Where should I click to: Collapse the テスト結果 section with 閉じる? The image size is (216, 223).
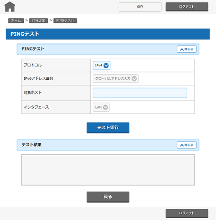187,145
